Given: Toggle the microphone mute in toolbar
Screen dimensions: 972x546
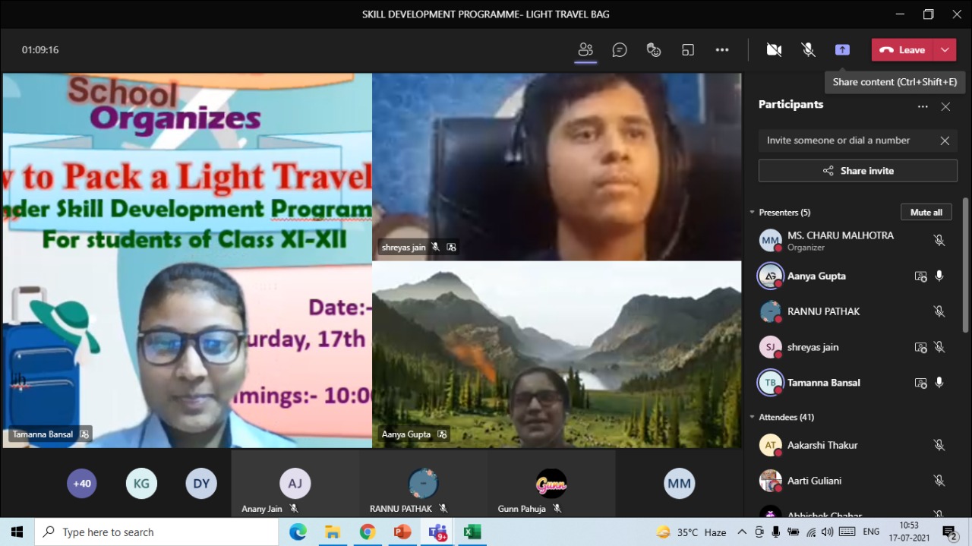Looking at the screenshot, I should pyautogui.click(x=809, y=50).
